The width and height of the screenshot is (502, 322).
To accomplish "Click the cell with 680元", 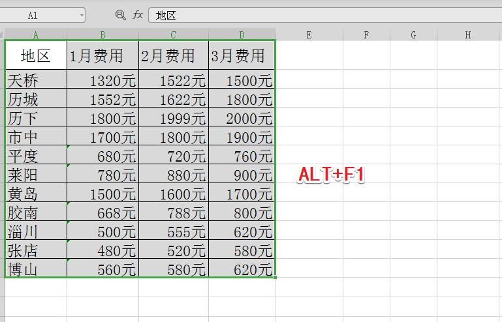I will [x=102, y=154].
